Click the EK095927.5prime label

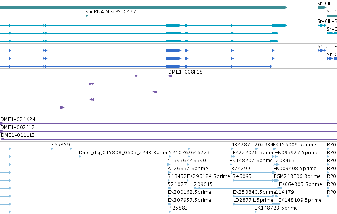click(297, 153)
